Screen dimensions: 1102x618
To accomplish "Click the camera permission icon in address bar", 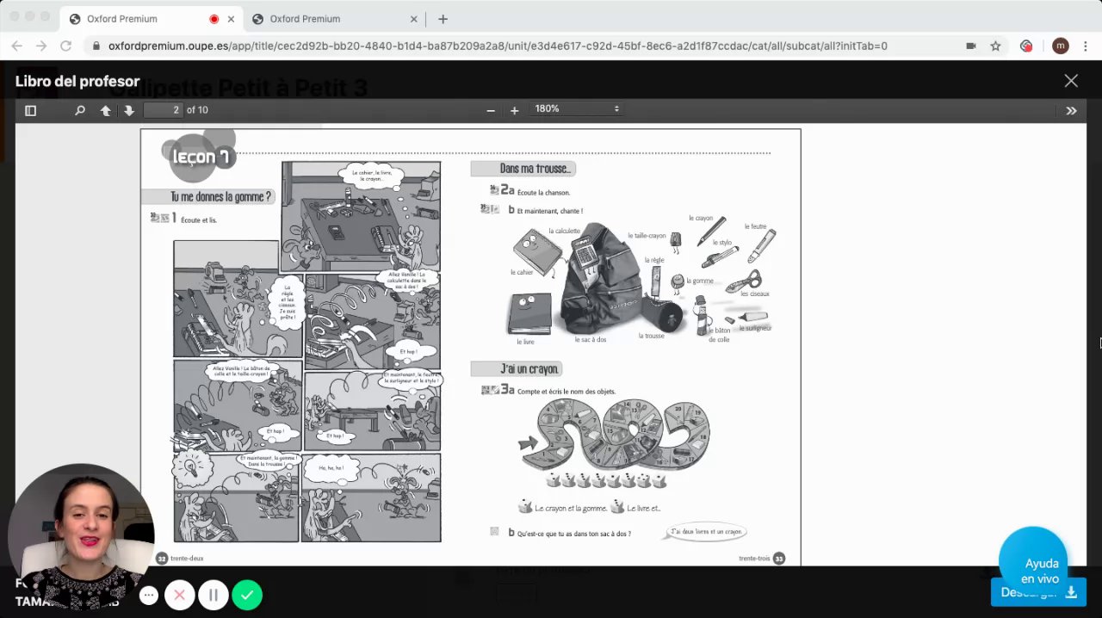I will [971, 46].
